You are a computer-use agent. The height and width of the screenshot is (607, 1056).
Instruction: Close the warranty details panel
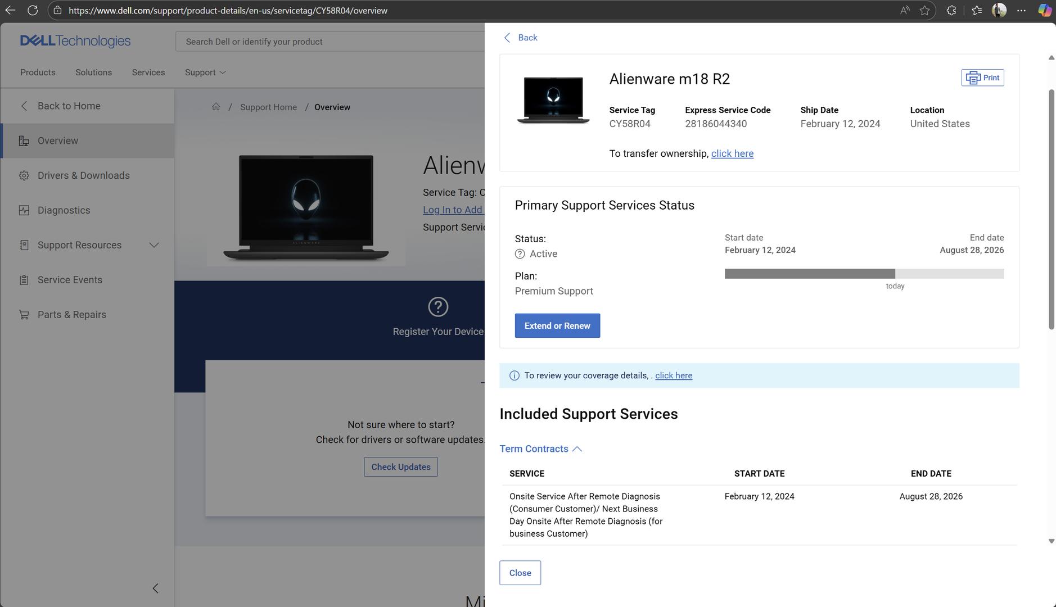pyautogui.click(x=520, y=573)
